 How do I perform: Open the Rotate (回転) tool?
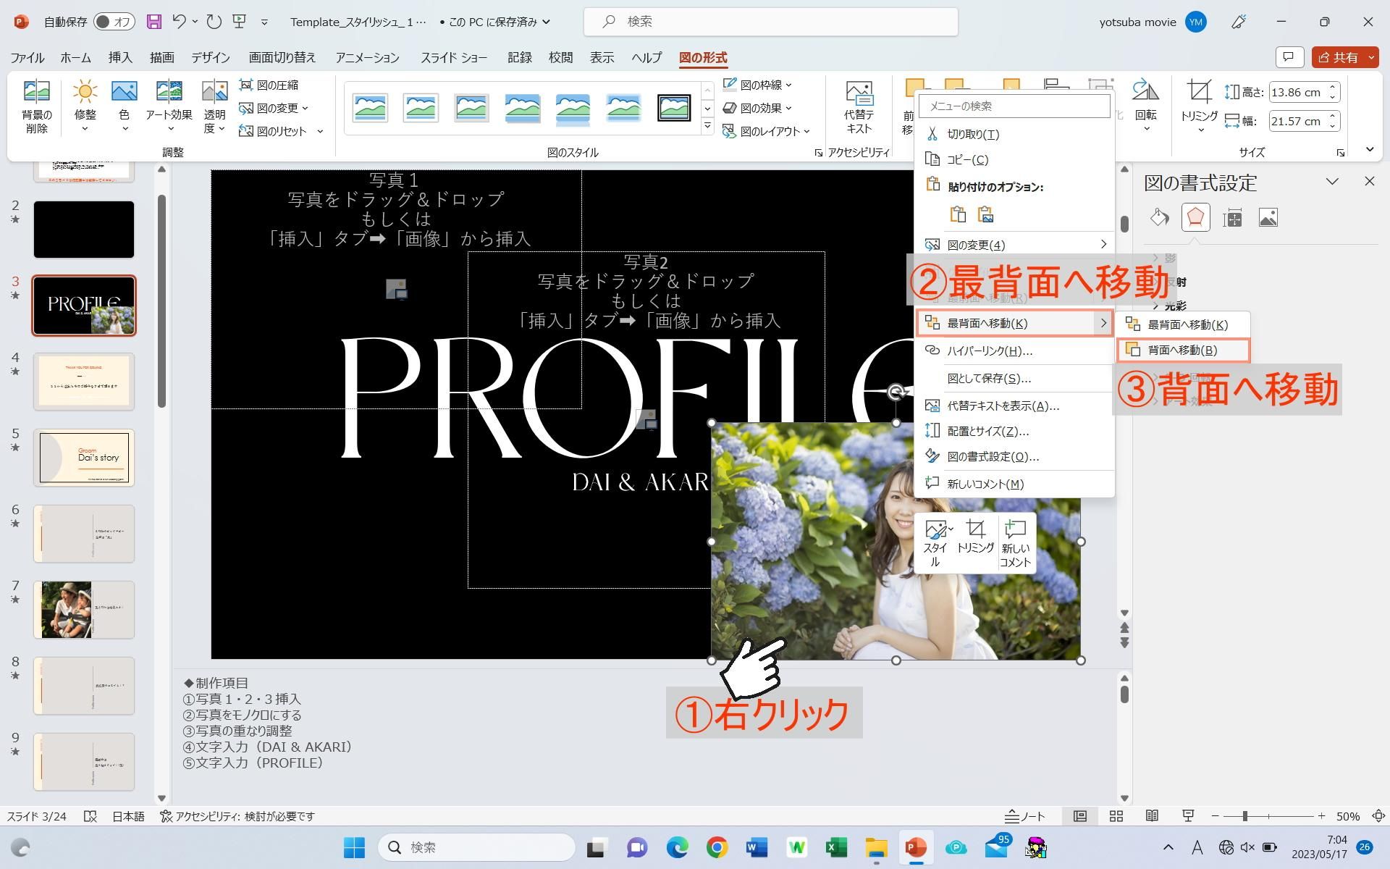(x=1145, y=106)
